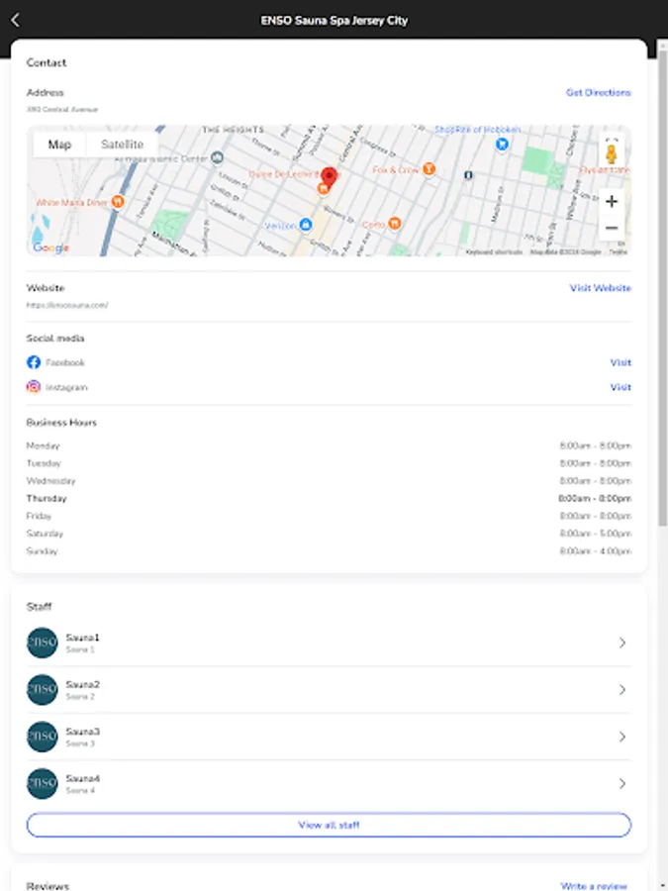Expand the Sauna3 staff row chevron
The width and height of the screenshot is (668, 891).
pos(622,737)
